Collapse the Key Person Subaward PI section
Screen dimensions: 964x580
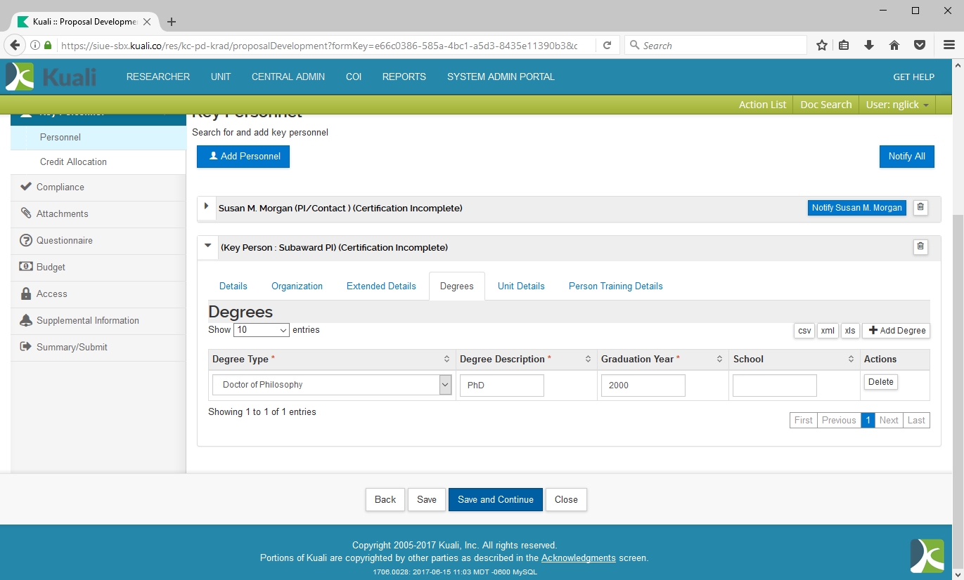tap(207, 246)
